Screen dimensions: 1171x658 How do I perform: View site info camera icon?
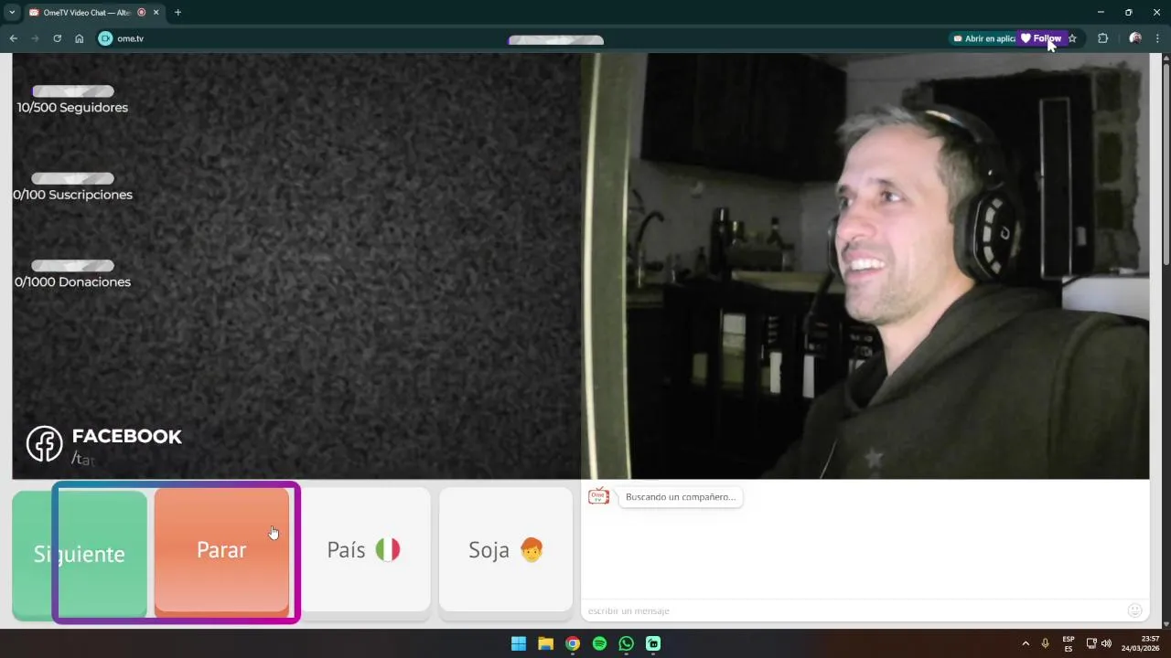click(105, 38)
